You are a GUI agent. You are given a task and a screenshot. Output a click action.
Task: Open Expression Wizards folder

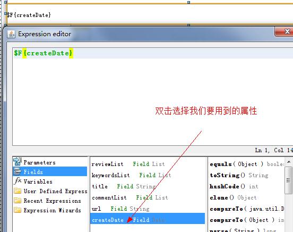coord(50,210)
